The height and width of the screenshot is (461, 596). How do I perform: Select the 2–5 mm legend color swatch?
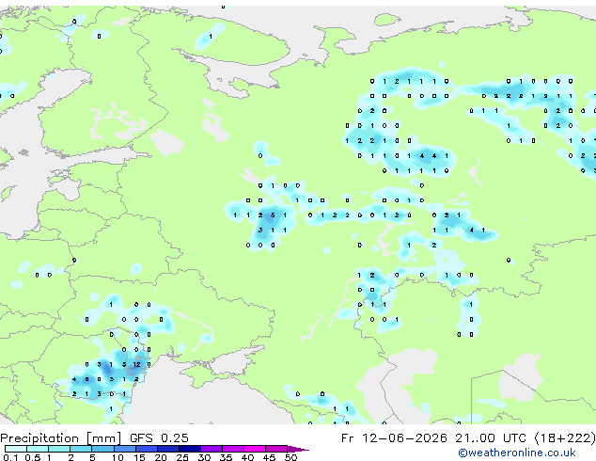click(x=81, y=449)
